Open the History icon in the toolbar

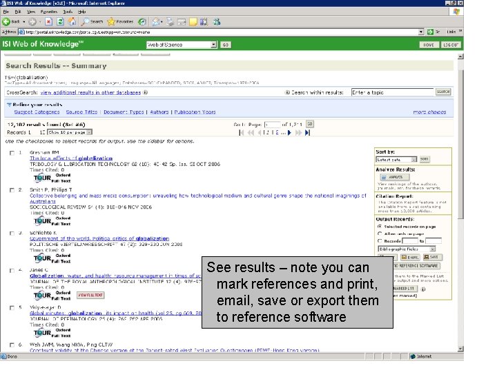pos(142,21)
